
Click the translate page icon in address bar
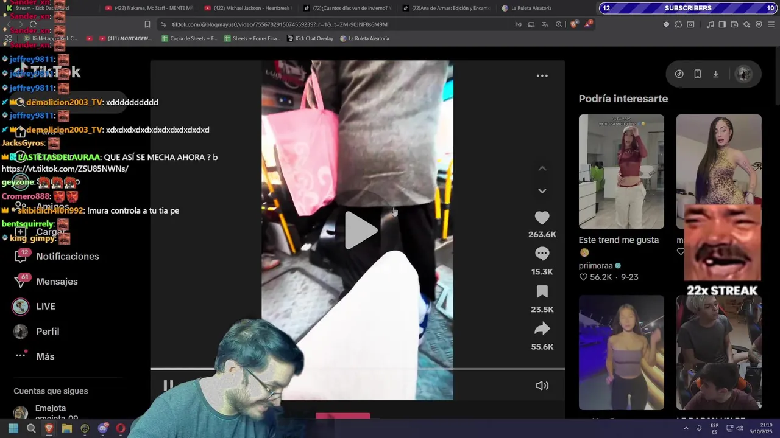(545, 24)
